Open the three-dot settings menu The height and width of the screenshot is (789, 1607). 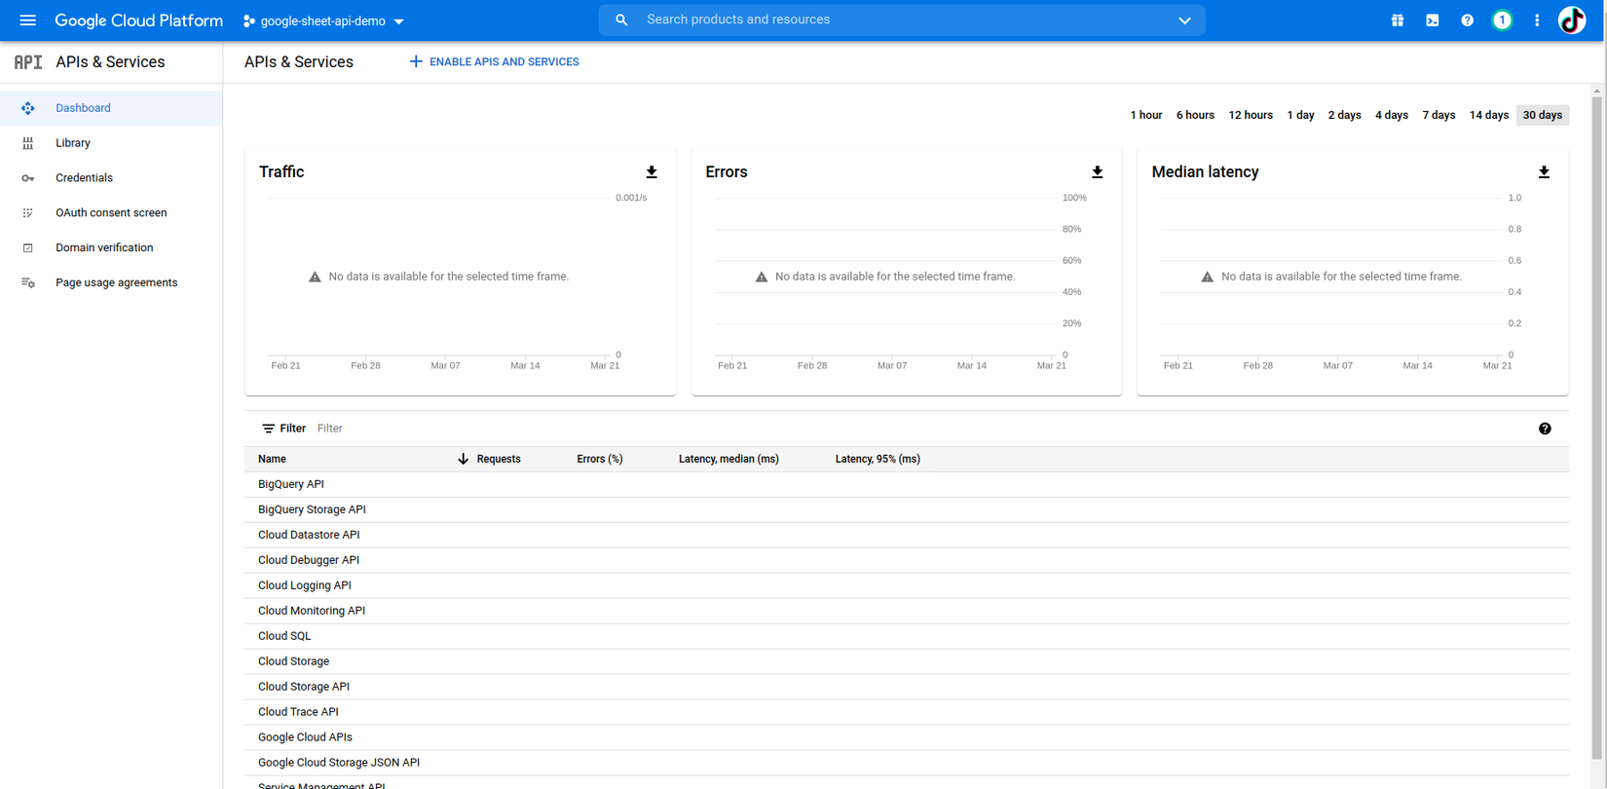[1537, 20]
